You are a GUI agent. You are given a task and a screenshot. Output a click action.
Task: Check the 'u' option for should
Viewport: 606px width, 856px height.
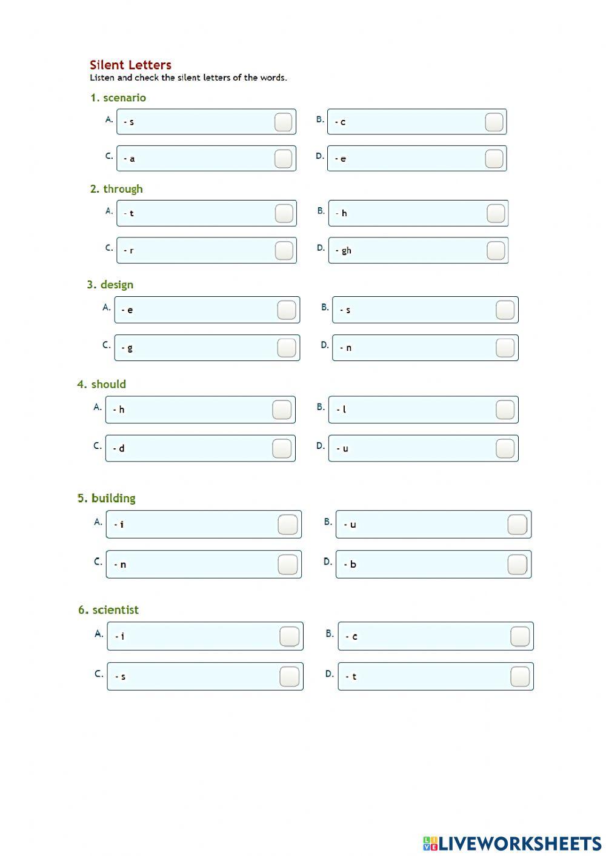pyautogui.click(x=505, y=448)
